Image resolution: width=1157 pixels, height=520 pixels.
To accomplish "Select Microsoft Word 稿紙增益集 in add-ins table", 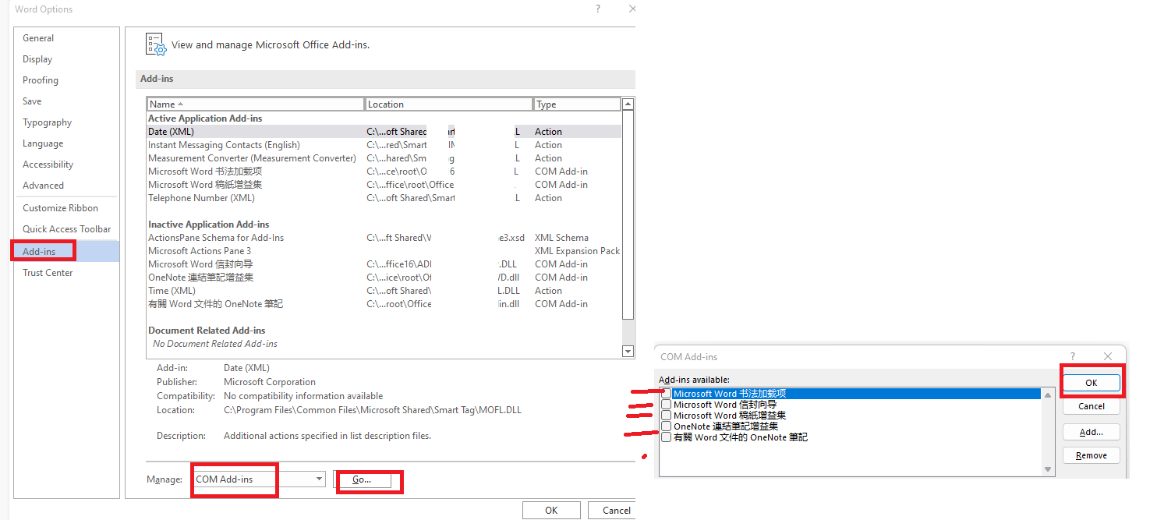I will point(384,185).
